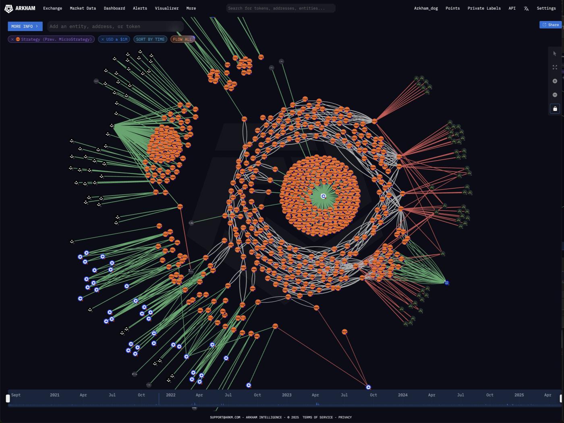
Task: Click the Arkham logo in the header
Action: click(x=20, y=8)
